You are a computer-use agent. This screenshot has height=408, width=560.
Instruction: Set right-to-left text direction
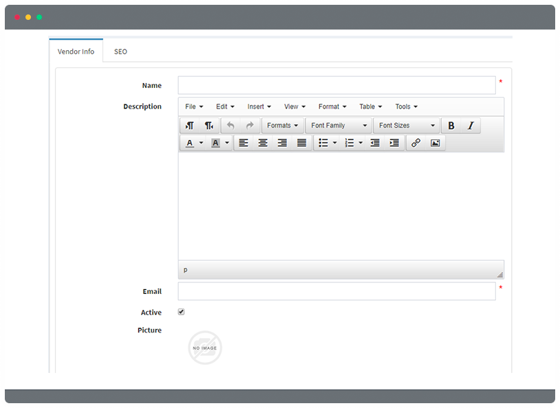pos(209,126)
